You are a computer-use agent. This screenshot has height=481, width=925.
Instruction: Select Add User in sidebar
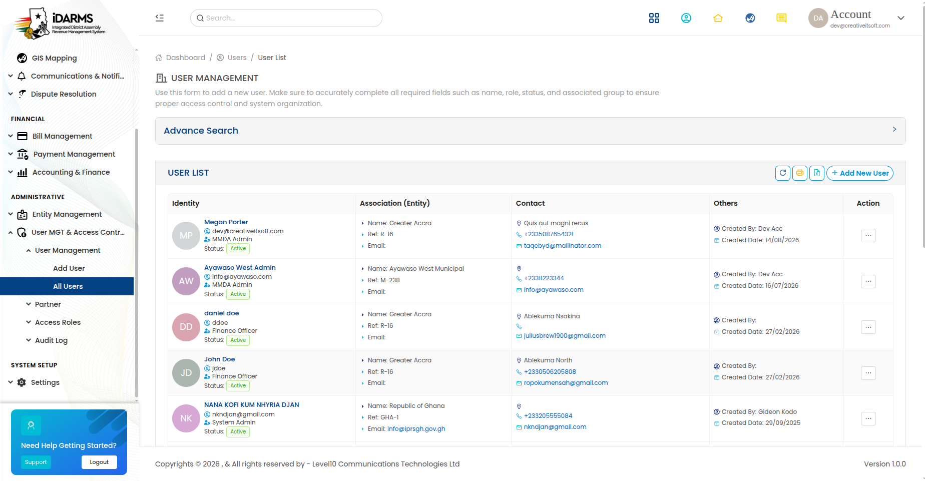(x=69, y=268)
